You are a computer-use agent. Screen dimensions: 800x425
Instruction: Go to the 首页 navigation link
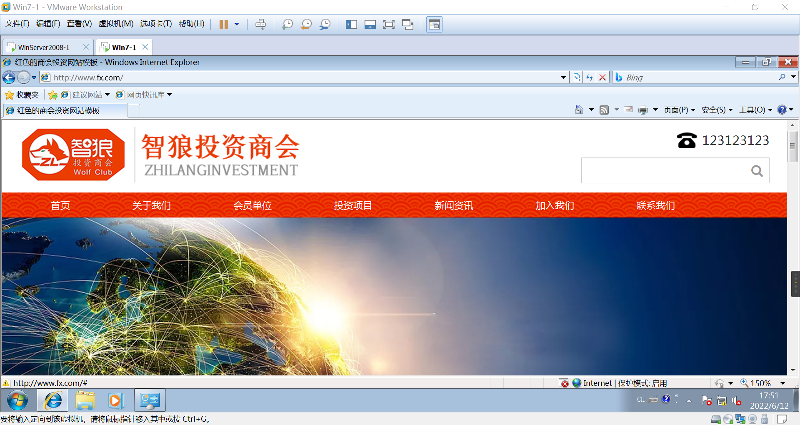tap(60, 205)
